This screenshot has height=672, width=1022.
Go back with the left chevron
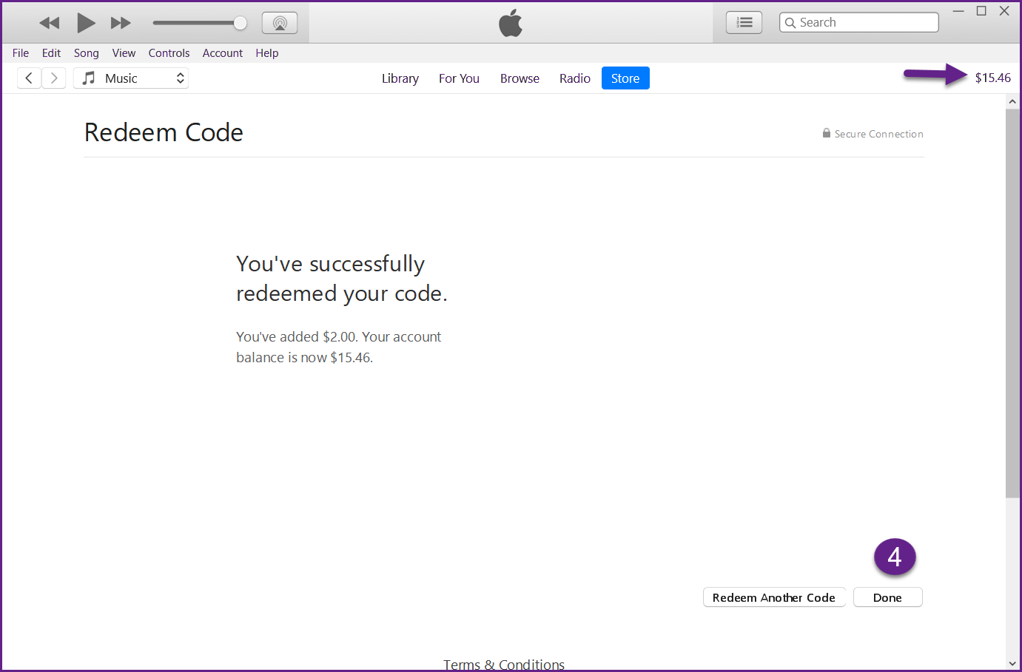click(x=29, y=78)
